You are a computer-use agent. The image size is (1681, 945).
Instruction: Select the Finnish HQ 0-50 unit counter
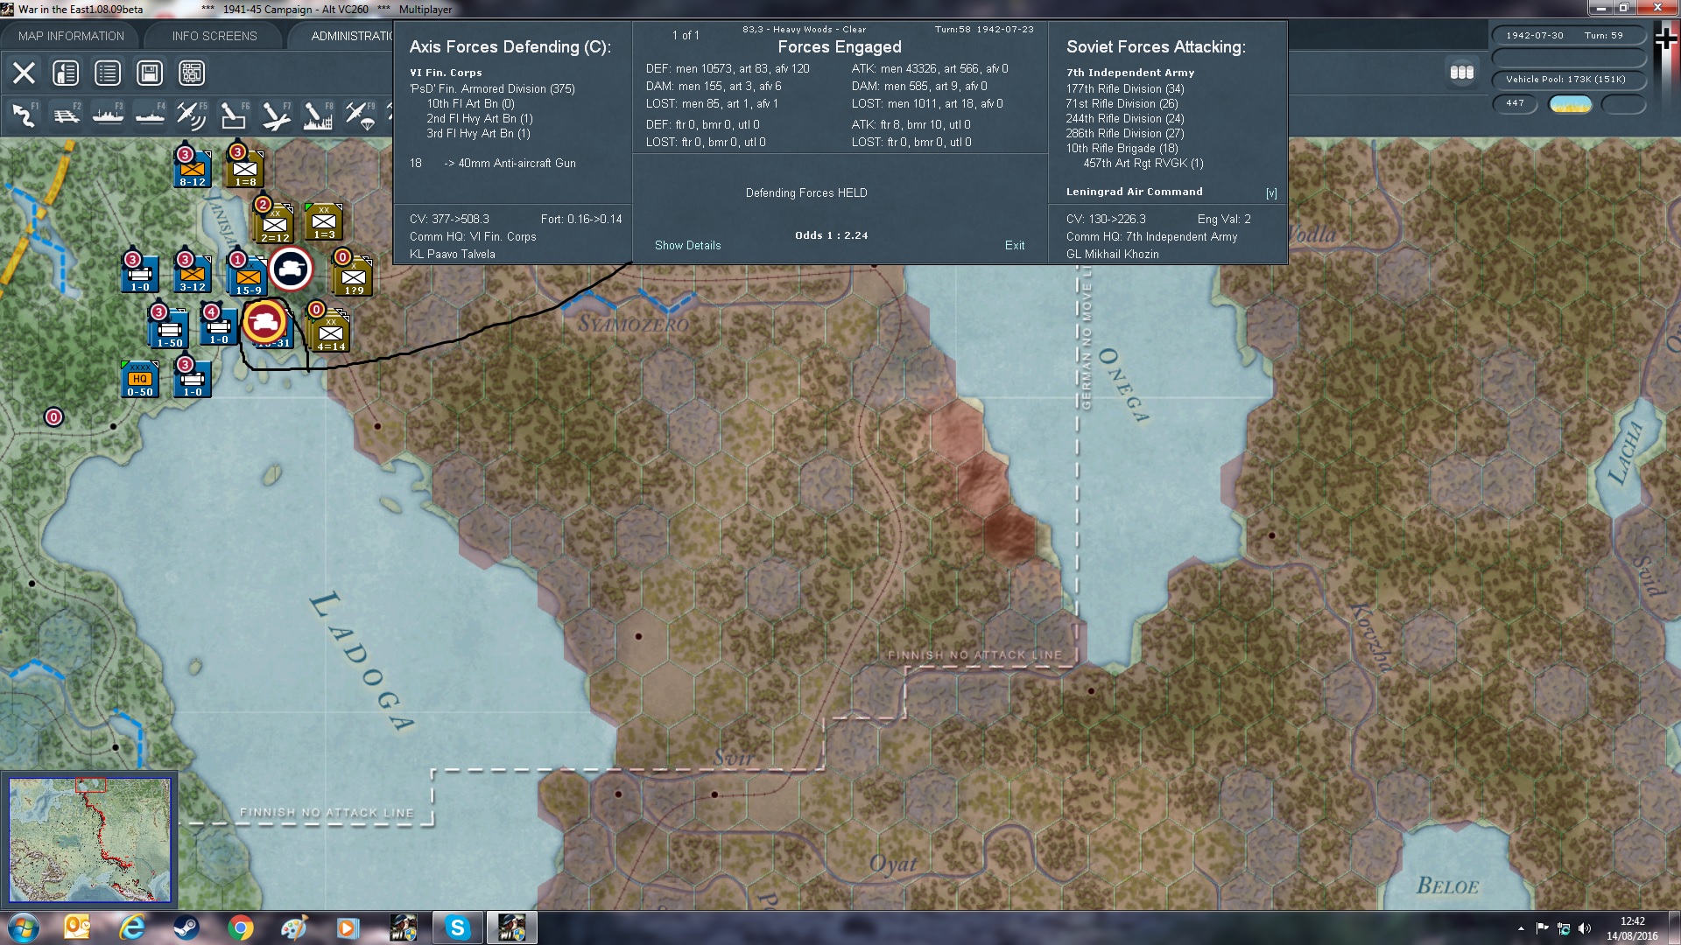(x=139, y=380)
